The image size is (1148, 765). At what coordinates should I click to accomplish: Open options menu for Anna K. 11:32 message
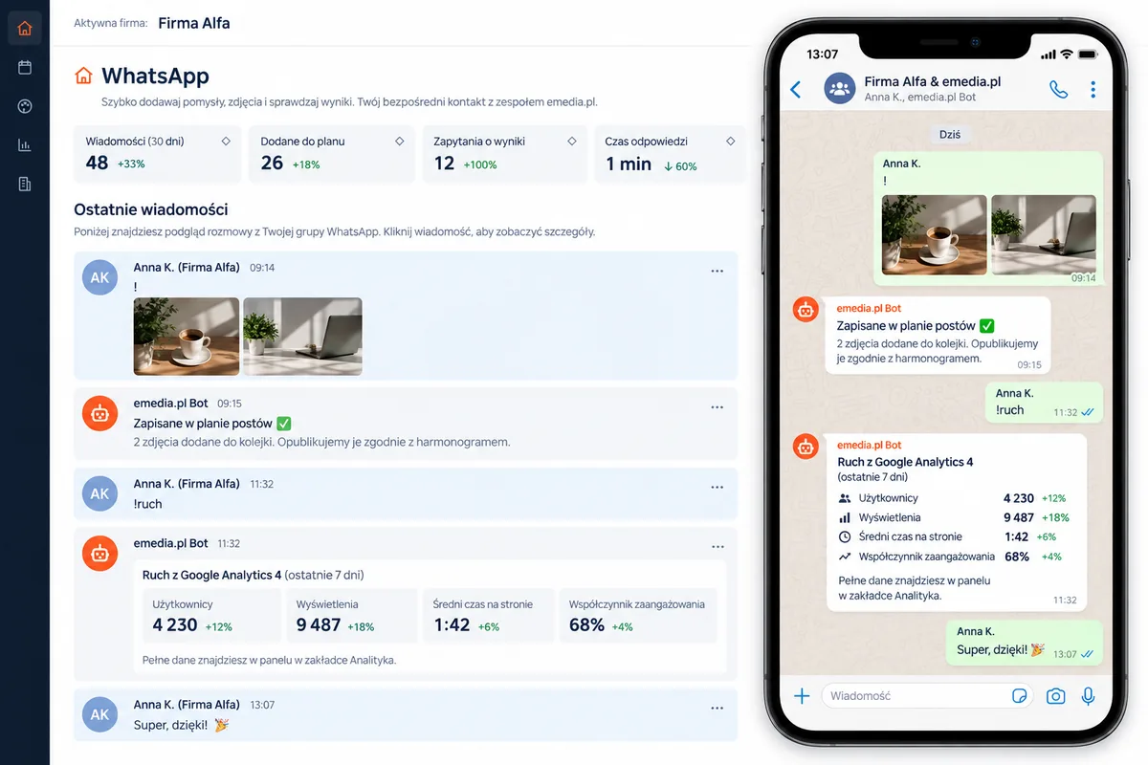(x=717, y=487)
